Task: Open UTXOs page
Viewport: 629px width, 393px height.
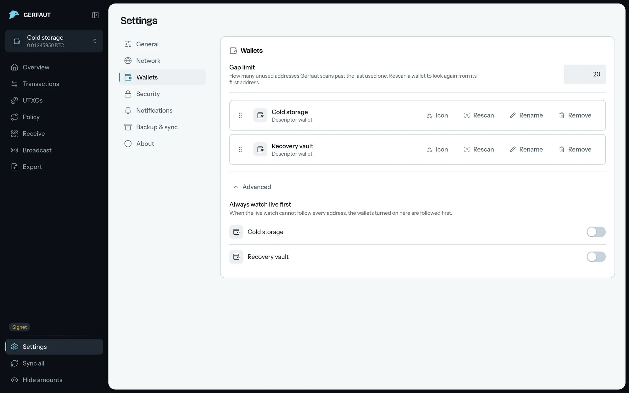Action: pos(54,100)
